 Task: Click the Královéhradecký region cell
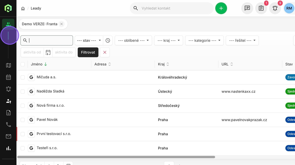point(173,77)
